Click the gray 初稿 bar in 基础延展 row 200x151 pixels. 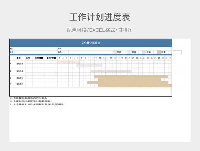tap(89, 65)
